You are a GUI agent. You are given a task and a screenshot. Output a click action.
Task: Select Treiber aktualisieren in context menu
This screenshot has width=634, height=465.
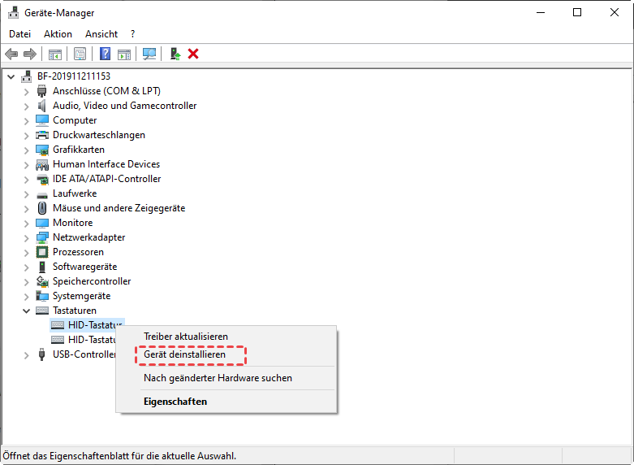click(186, 337)
